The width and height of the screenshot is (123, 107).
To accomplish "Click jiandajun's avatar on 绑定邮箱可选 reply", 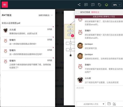I will pos(80,46).
